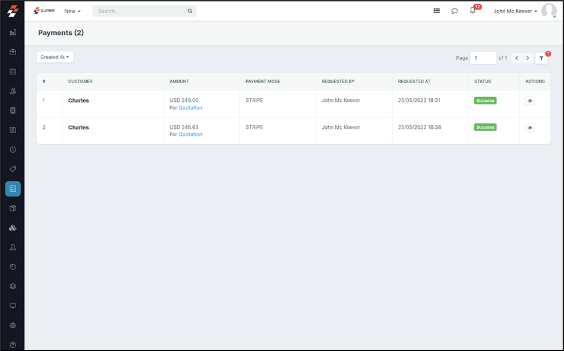This screenshot has width=564, height=351.
Task: Go to next page arrow
Action: [527, 58]
